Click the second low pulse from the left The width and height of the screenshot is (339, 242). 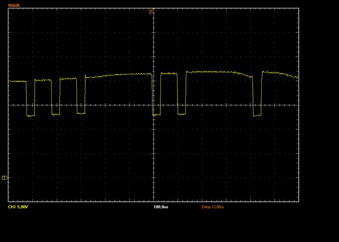[x=56, y=114]
